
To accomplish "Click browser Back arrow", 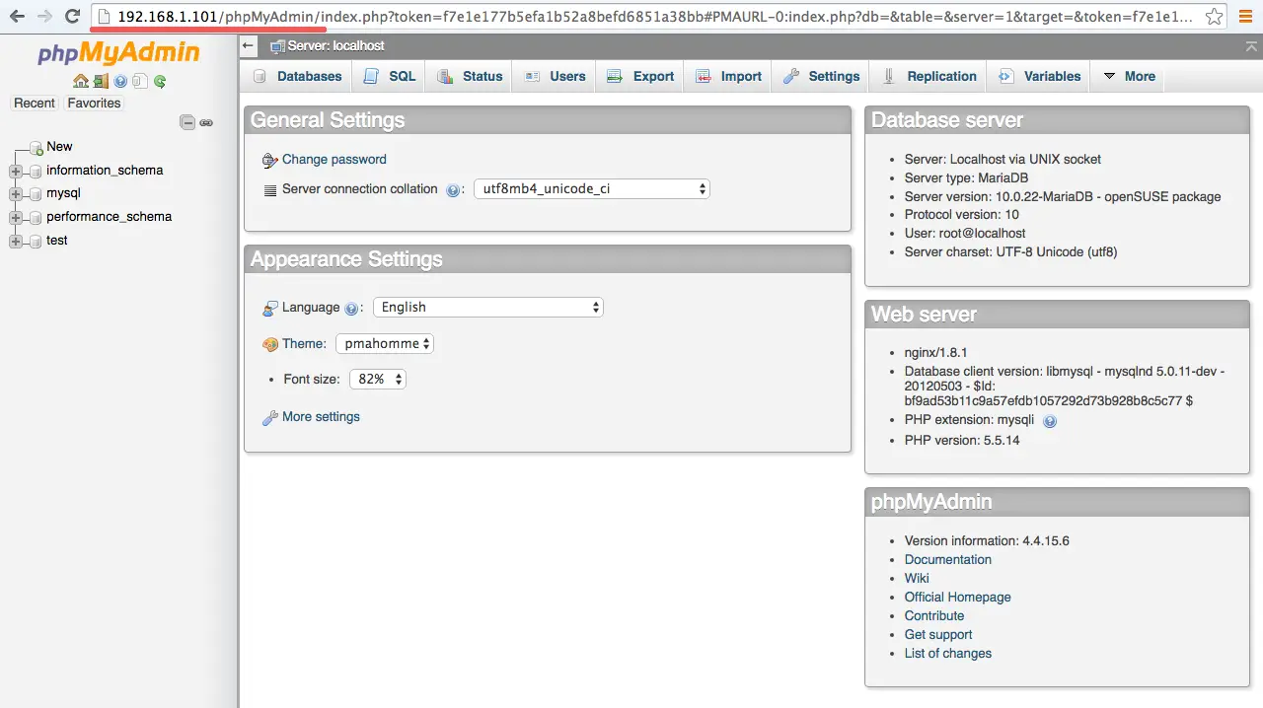I will [18, 16].
